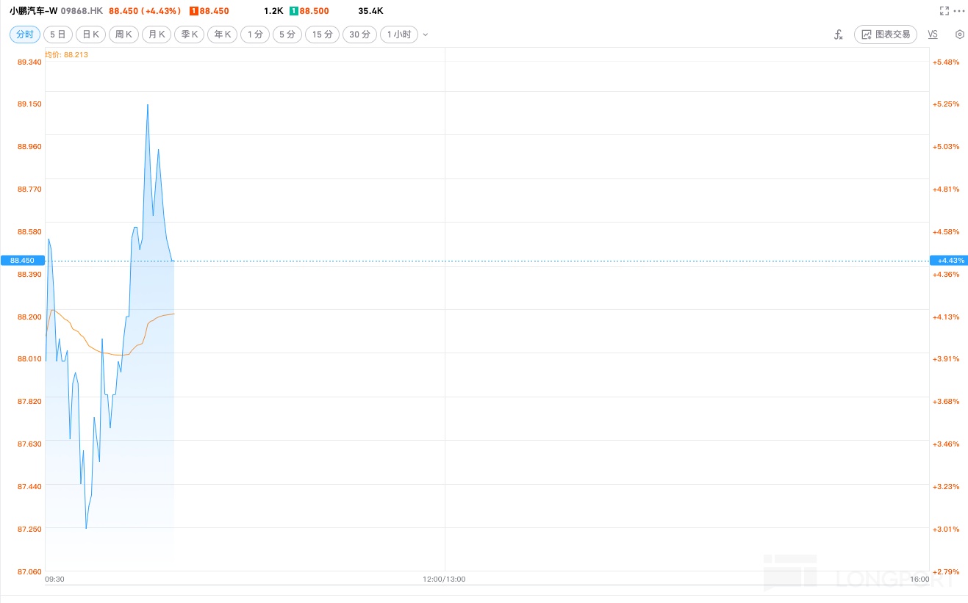Choose the 季K quarterly chart
The height and width of the screenshot is (603, 968).
[189, 35]
